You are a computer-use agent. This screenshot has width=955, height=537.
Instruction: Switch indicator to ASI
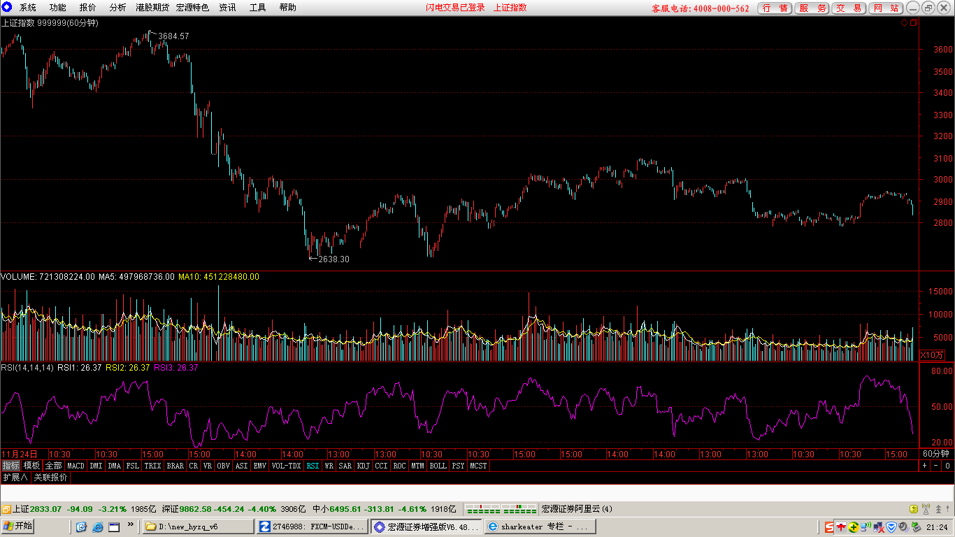(x=242, y=466)
